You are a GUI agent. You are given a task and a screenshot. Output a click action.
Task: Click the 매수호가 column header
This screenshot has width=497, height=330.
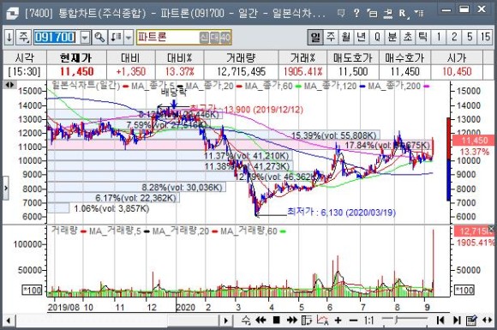[x=404, y=57]
